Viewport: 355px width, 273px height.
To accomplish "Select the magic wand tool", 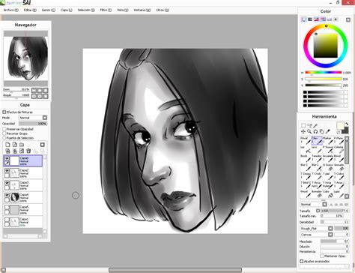I will point(315,125).
